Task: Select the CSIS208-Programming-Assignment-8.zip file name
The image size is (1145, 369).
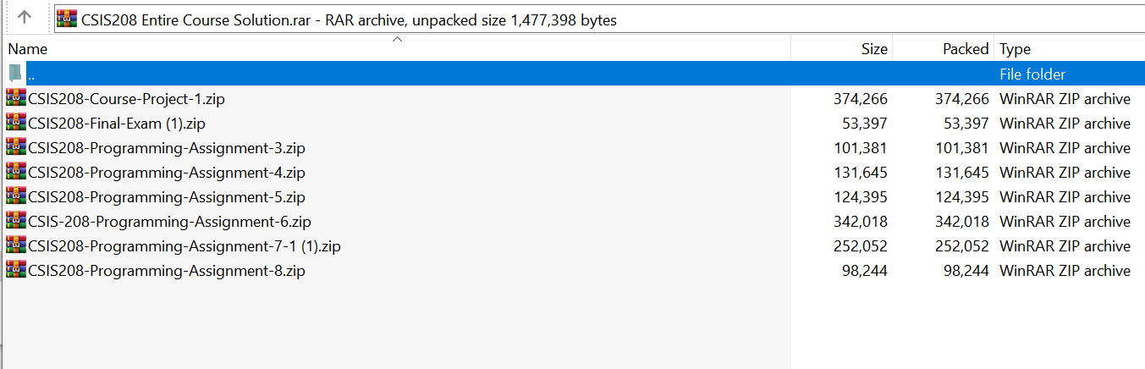Action: (x=167, y=271)
